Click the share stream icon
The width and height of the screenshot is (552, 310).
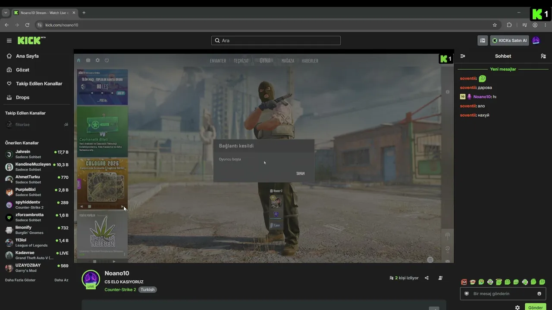(x=427, y=278)
